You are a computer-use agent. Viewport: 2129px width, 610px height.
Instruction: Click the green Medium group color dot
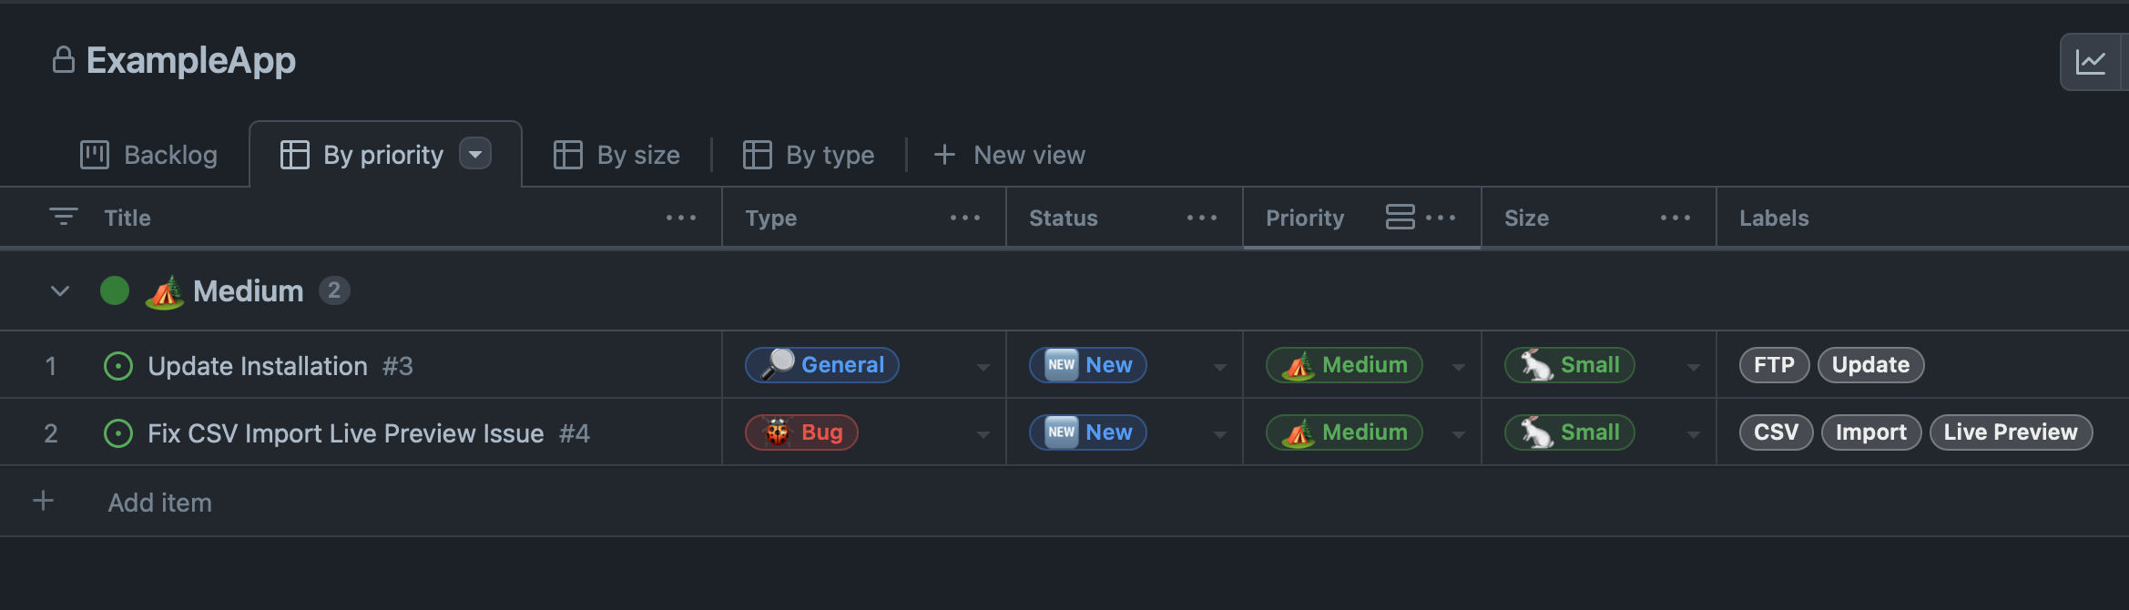(115, 291)
